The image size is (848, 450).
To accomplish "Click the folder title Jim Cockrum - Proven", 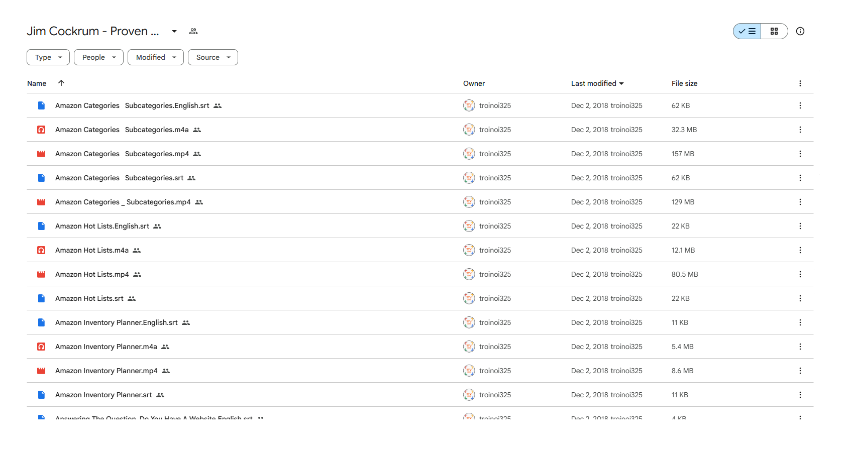I will [93, 31].
